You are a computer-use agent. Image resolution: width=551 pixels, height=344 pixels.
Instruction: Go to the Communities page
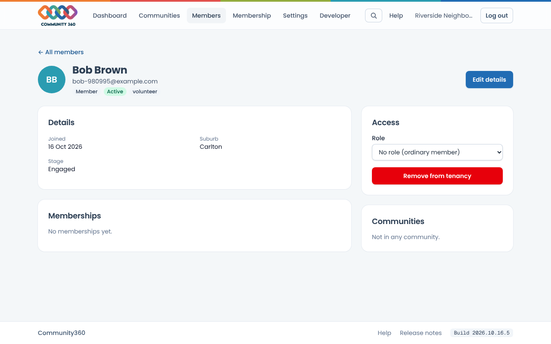[159, 15]
